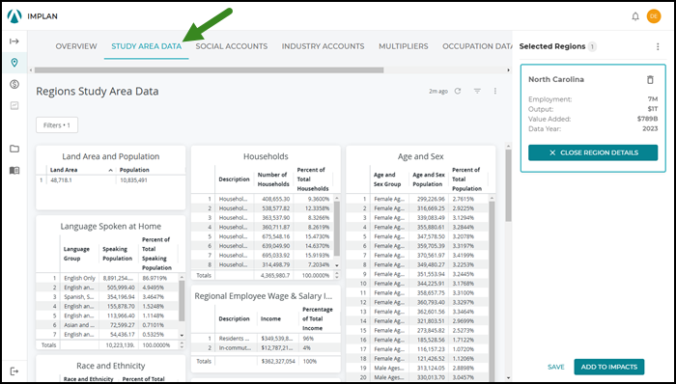The width and height of the screenshot is (676, 384).
Task: Open the Projects folder icon
Action: [x=14, y=149]
